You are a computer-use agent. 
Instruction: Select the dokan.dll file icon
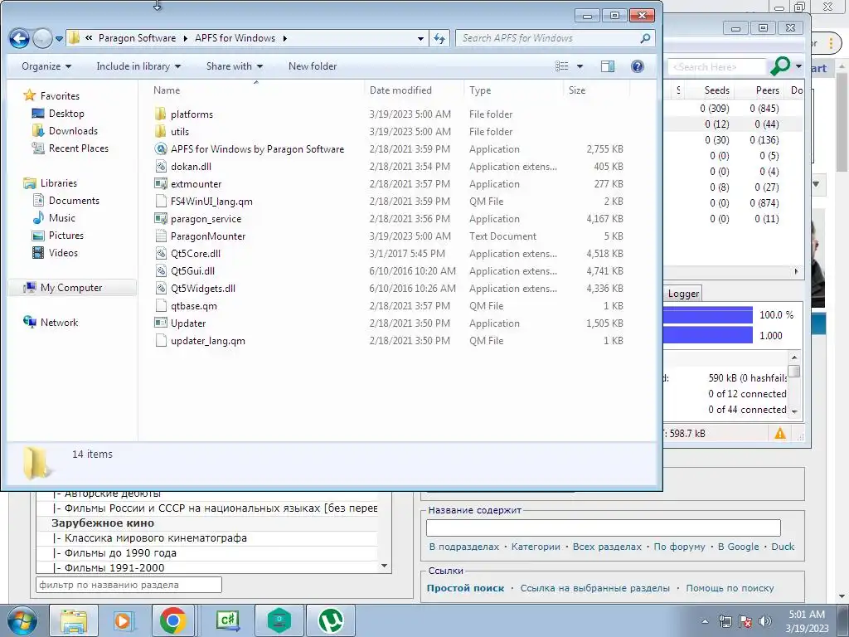[160, 166]
